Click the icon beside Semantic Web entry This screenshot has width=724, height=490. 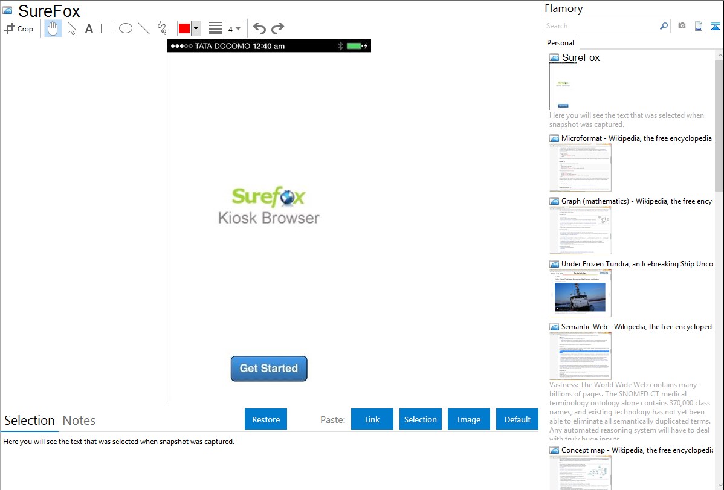[x=554, y=327]
